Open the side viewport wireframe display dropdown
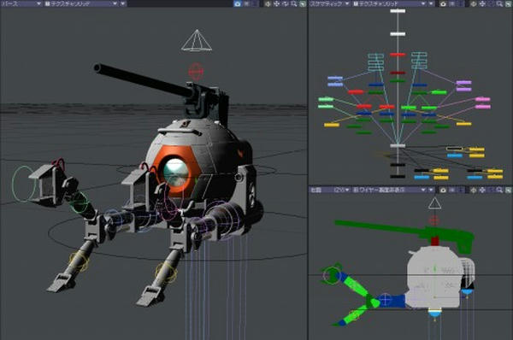 pyautogui.click(x=389, y=190)
